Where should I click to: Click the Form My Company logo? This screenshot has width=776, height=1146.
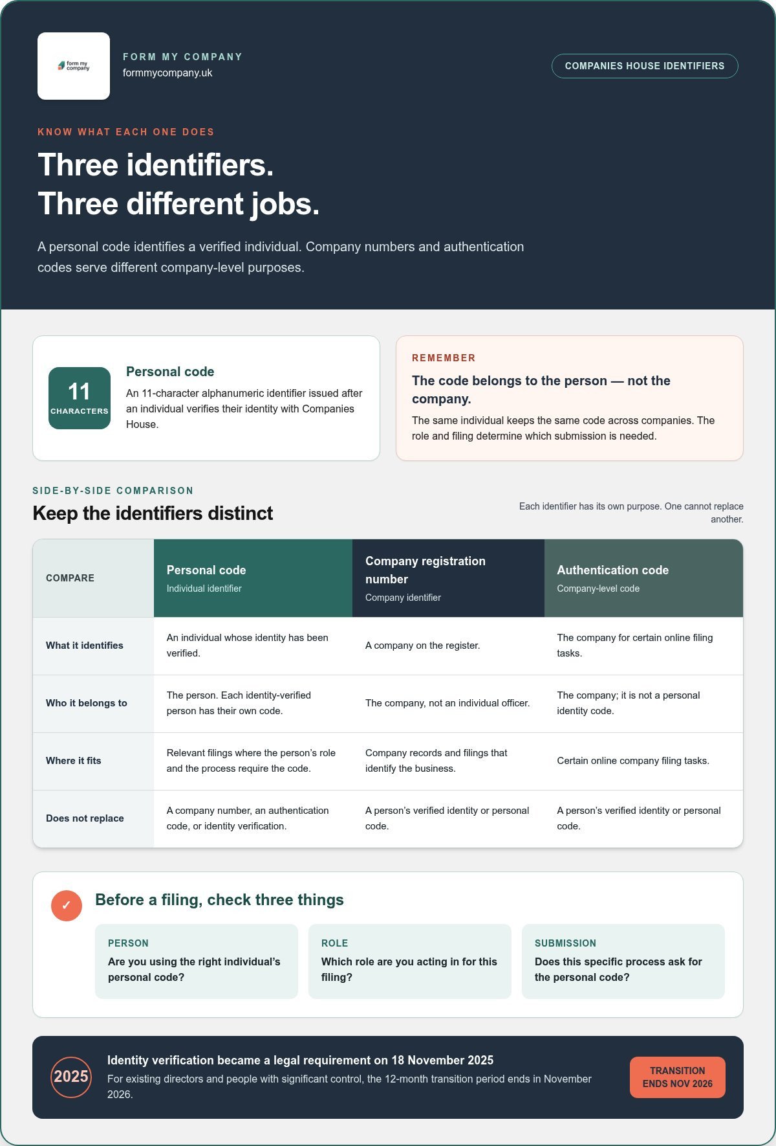pyautogui.click(x=74, y=66)
